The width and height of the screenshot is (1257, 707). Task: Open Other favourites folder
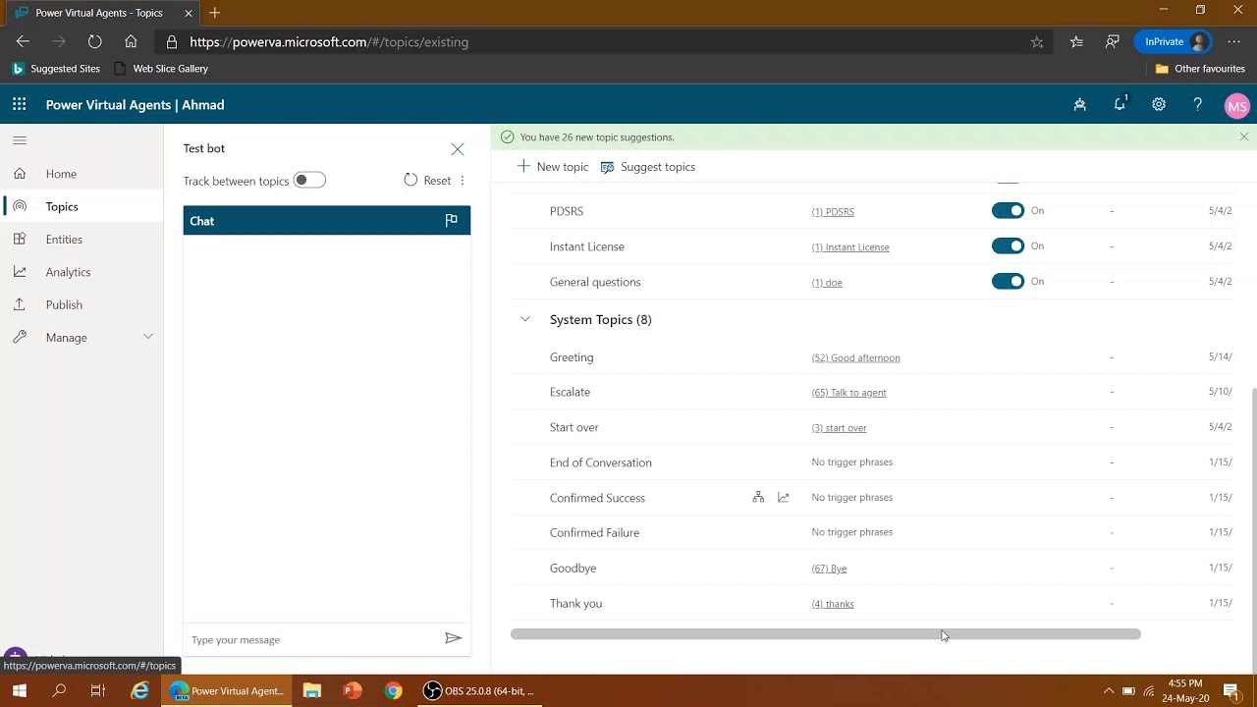1200,69
